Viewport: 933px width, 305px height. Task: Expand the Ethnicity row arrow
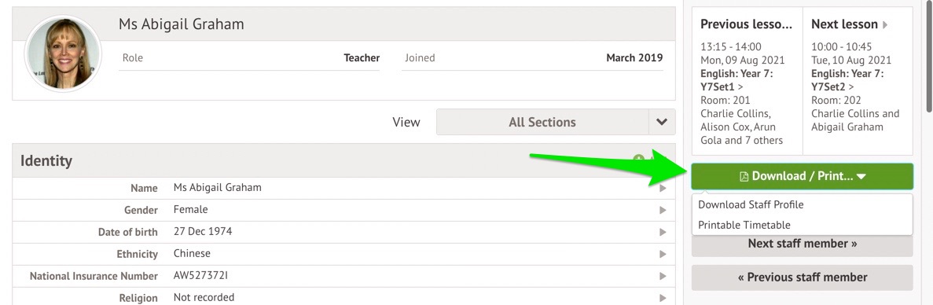pos(663,254)
